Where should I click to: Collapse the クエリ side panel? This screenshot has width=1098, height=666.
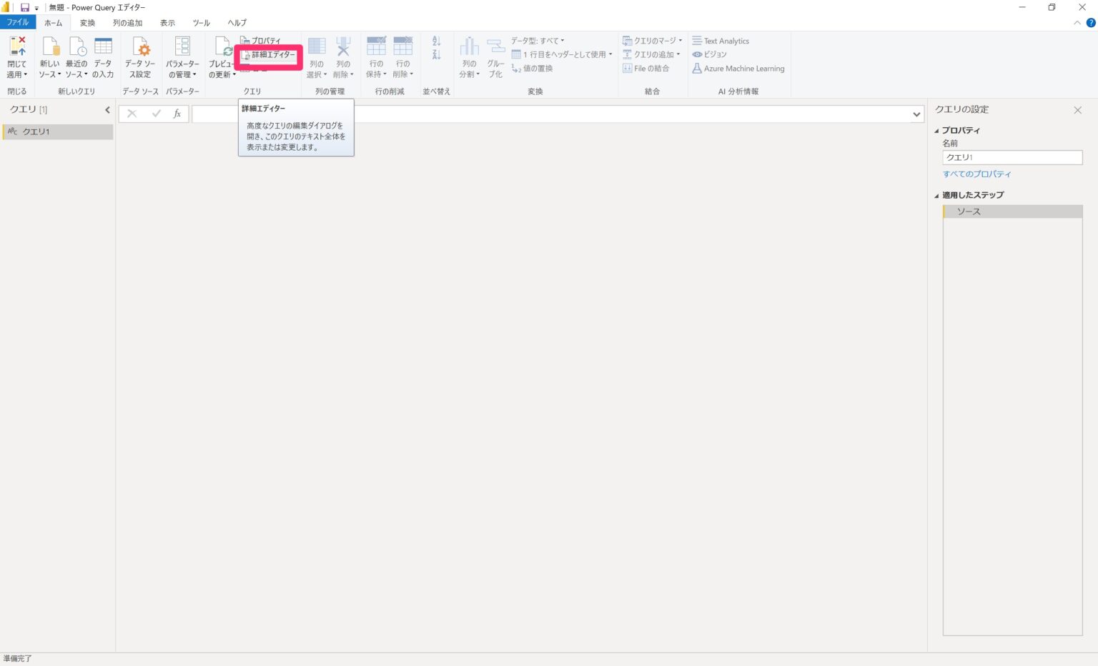(107, 109)
